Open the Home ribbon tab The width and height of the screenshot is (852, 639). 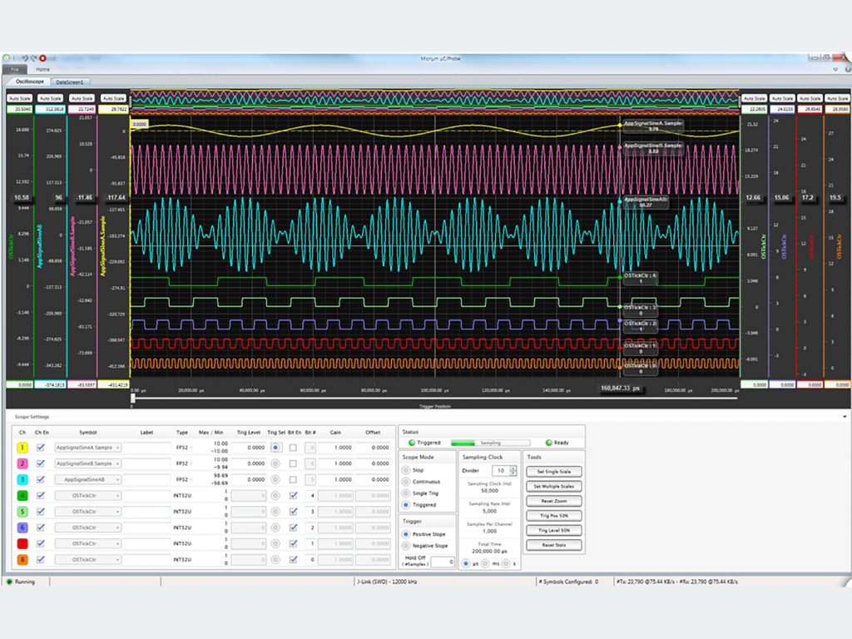click(43, 70)
